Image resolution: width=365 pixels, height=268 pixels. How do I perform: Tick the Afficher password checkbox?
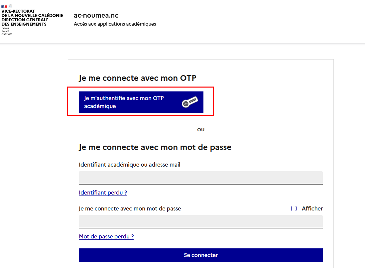[294, 209]
